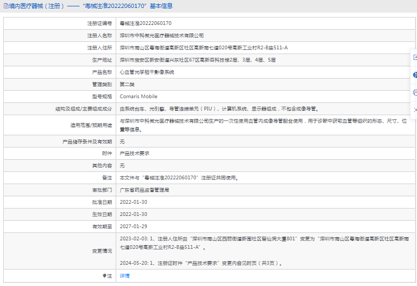
Task: Click the 附件 label cell
Action: (x=60, y=153)
